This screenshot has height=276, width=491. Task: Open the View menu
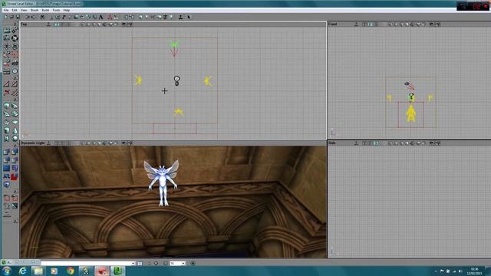pos(24,10)
